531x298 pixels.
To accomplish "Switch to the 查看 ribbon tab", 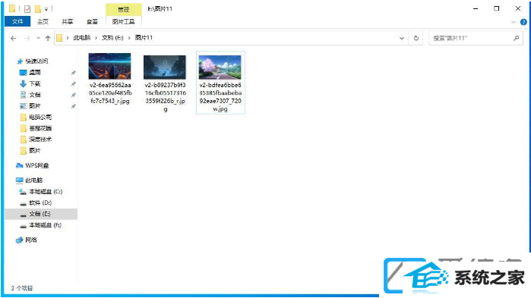I will [x=92, y=22].
